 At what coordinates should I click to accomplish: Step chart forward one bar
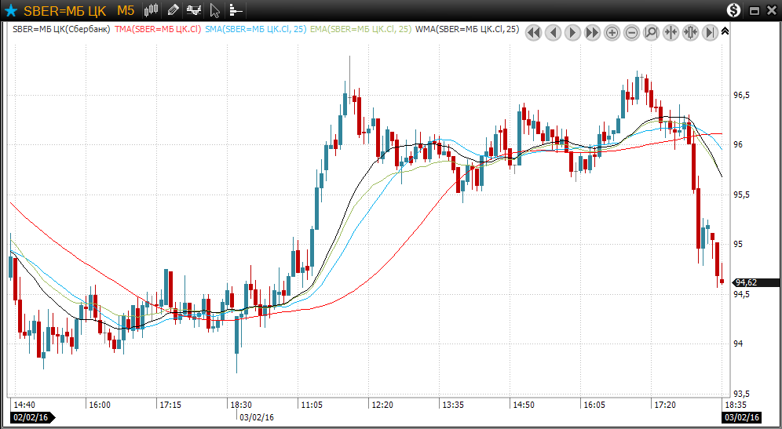[x=573, y=32]
